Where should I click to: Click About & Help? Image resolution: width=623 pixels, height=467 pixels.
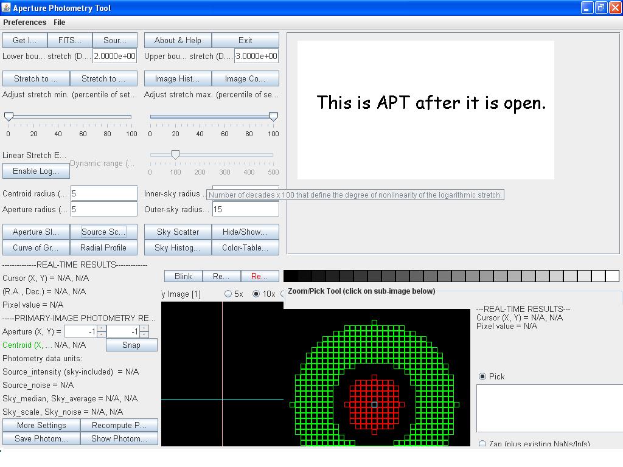178,40
